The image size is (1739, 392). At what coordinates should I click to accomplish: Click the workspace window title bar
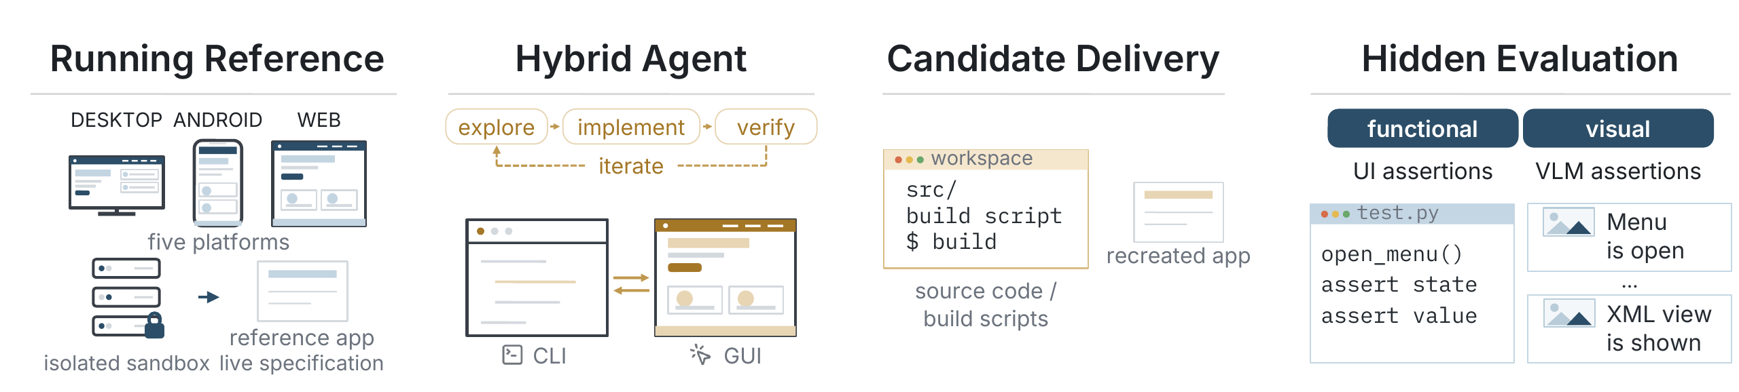click(x=986, y=159)
